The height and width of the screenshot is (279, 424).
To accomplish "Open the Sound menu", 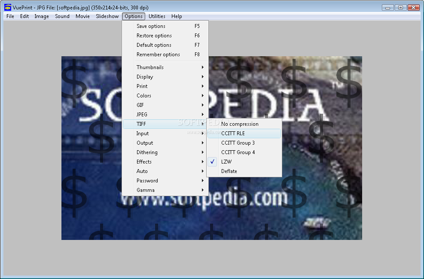I will click(x=62, y=16).
